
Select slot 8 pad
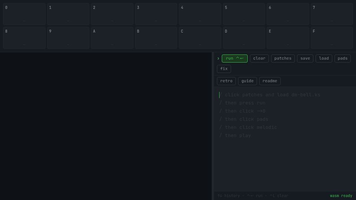pyautogui.click(x=24, y=38)
